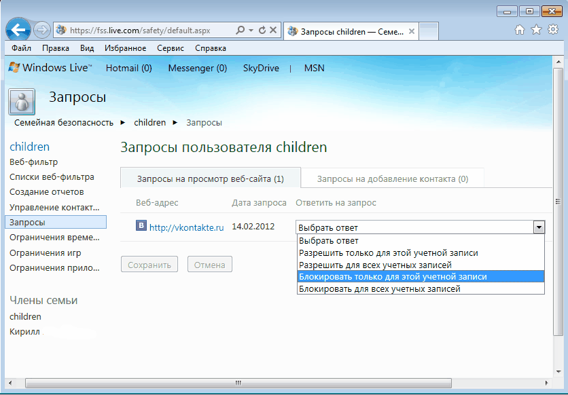The height and width of the screenshot is (395, 568).
Task: Select family member children
Action: [x=25, y=316]
